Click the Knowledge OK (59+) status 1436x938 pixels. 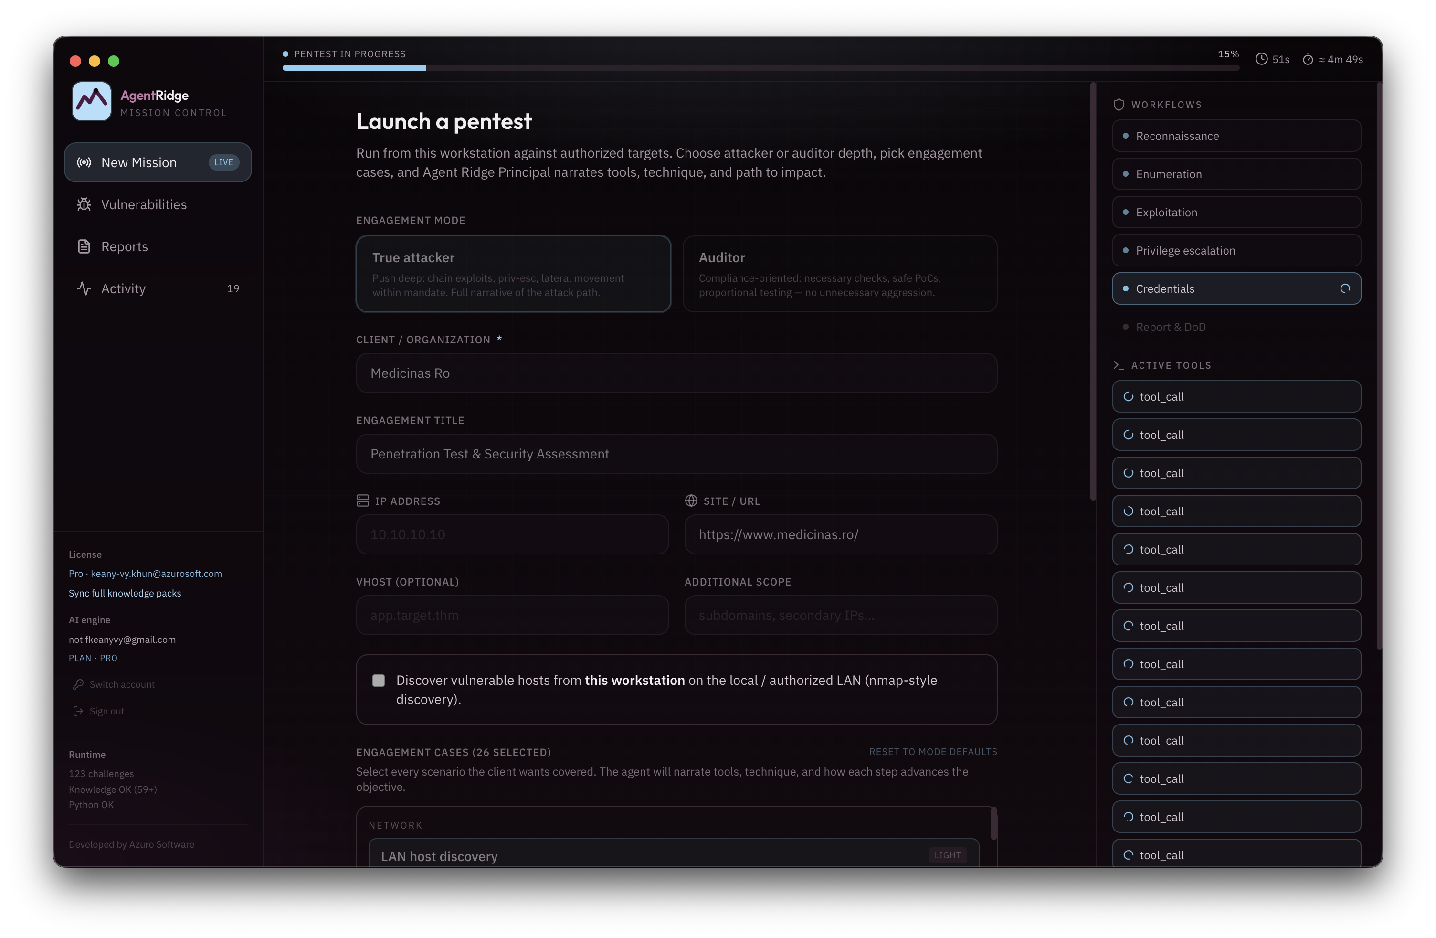coord(113,789)
